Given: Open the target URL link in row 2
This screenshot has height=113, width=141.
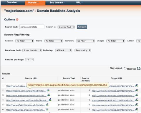Looking at the screenshot, I should pyautogui.click(x=113, y=91).
